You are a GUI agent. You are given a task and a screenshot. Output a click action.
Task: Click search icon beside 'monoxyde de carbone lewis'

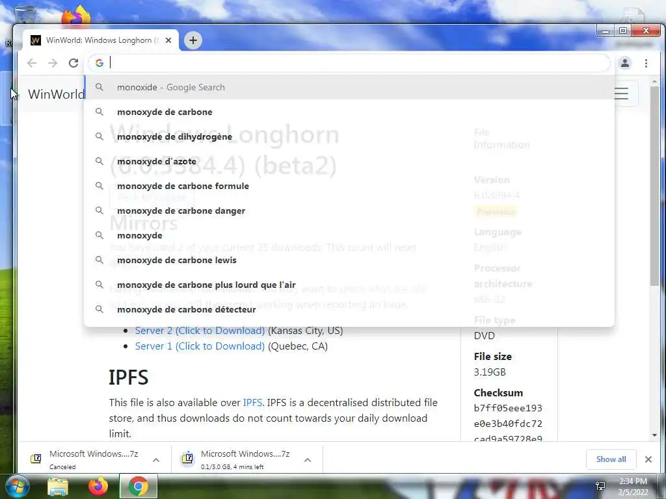(100, 260)
